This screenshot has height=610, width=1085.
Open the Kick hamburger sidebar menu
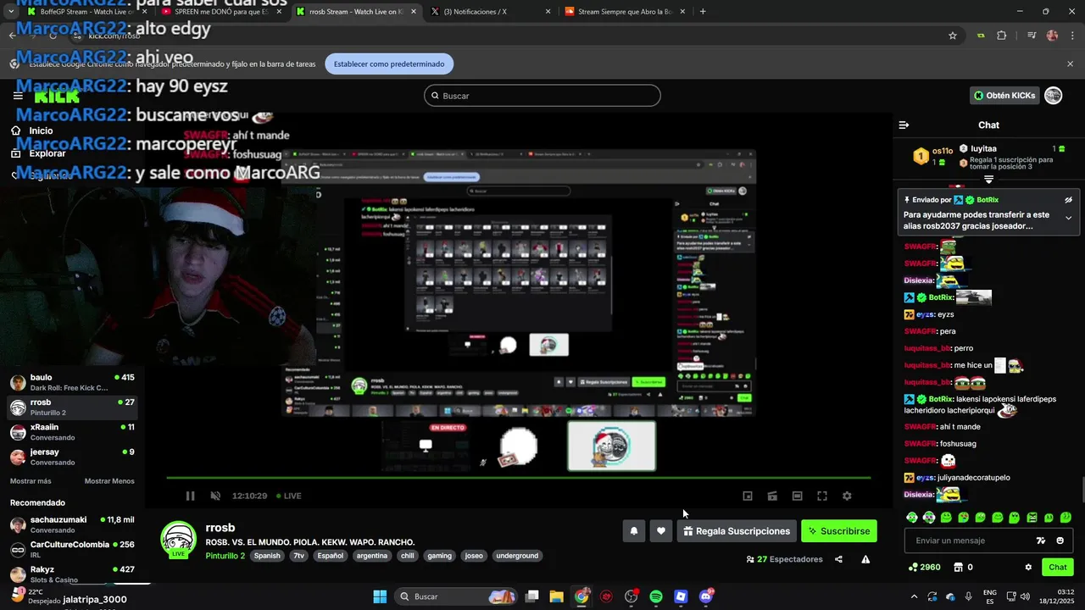pos(18,96)
